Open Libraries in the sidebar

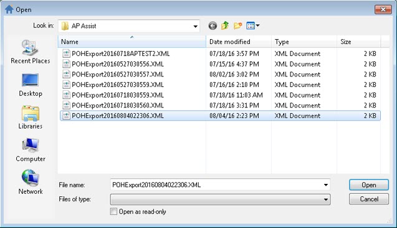pyautogui.click(x=31, y=117)
